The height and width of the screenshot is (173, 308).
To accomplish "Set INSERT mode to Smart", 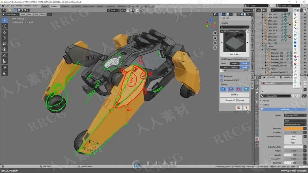I will click(244, 63).
